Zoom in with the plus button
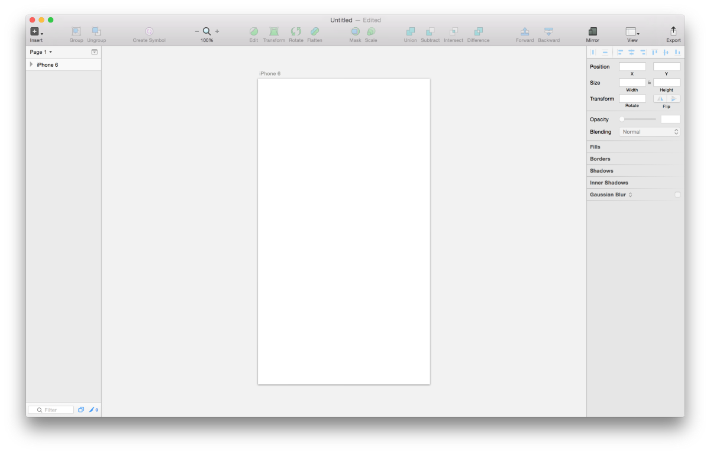Viewport: 710px width, 453px height. click(217, 31)
